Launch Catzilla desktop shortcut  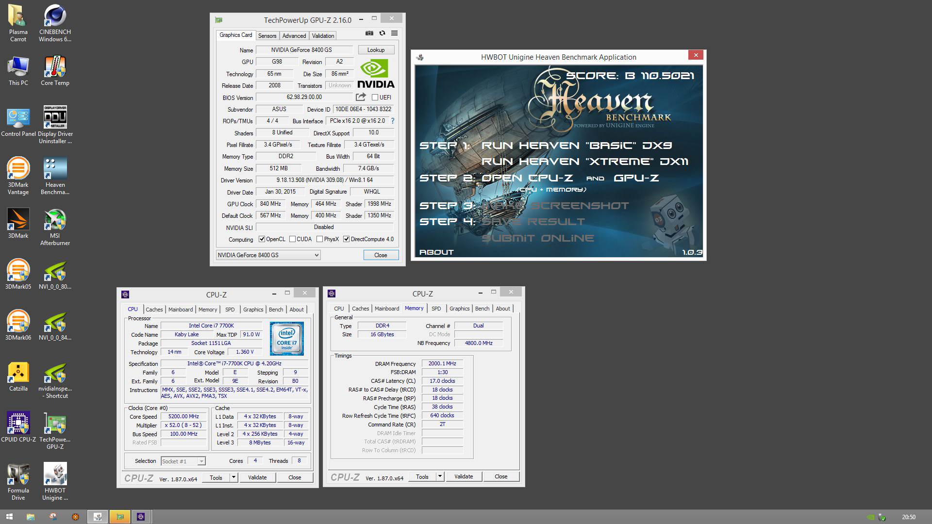point(18,377)
